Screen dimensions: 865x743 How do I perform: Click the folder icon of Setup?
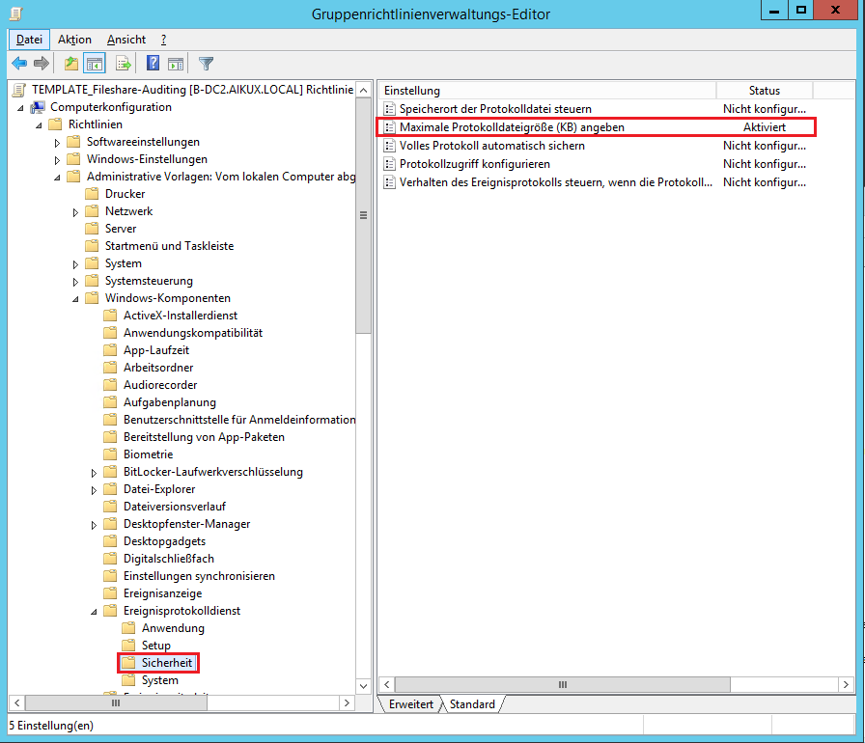tap(128, 646)
